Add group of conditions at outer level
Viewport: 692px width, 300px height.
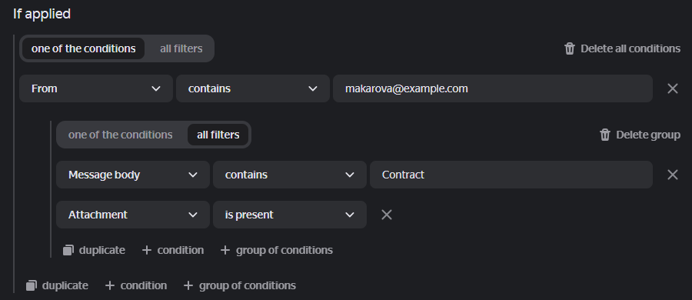point(240,286)
